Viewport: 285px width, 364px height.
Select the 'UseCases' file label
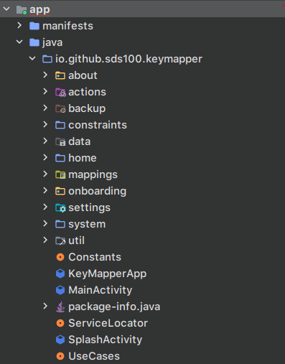(94, 356)
